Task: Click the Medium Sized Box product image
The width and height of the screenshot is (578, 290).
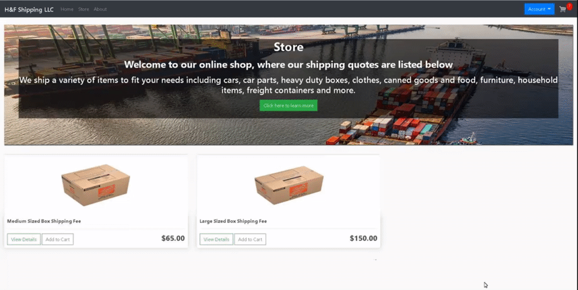Action: pos(96,185)
